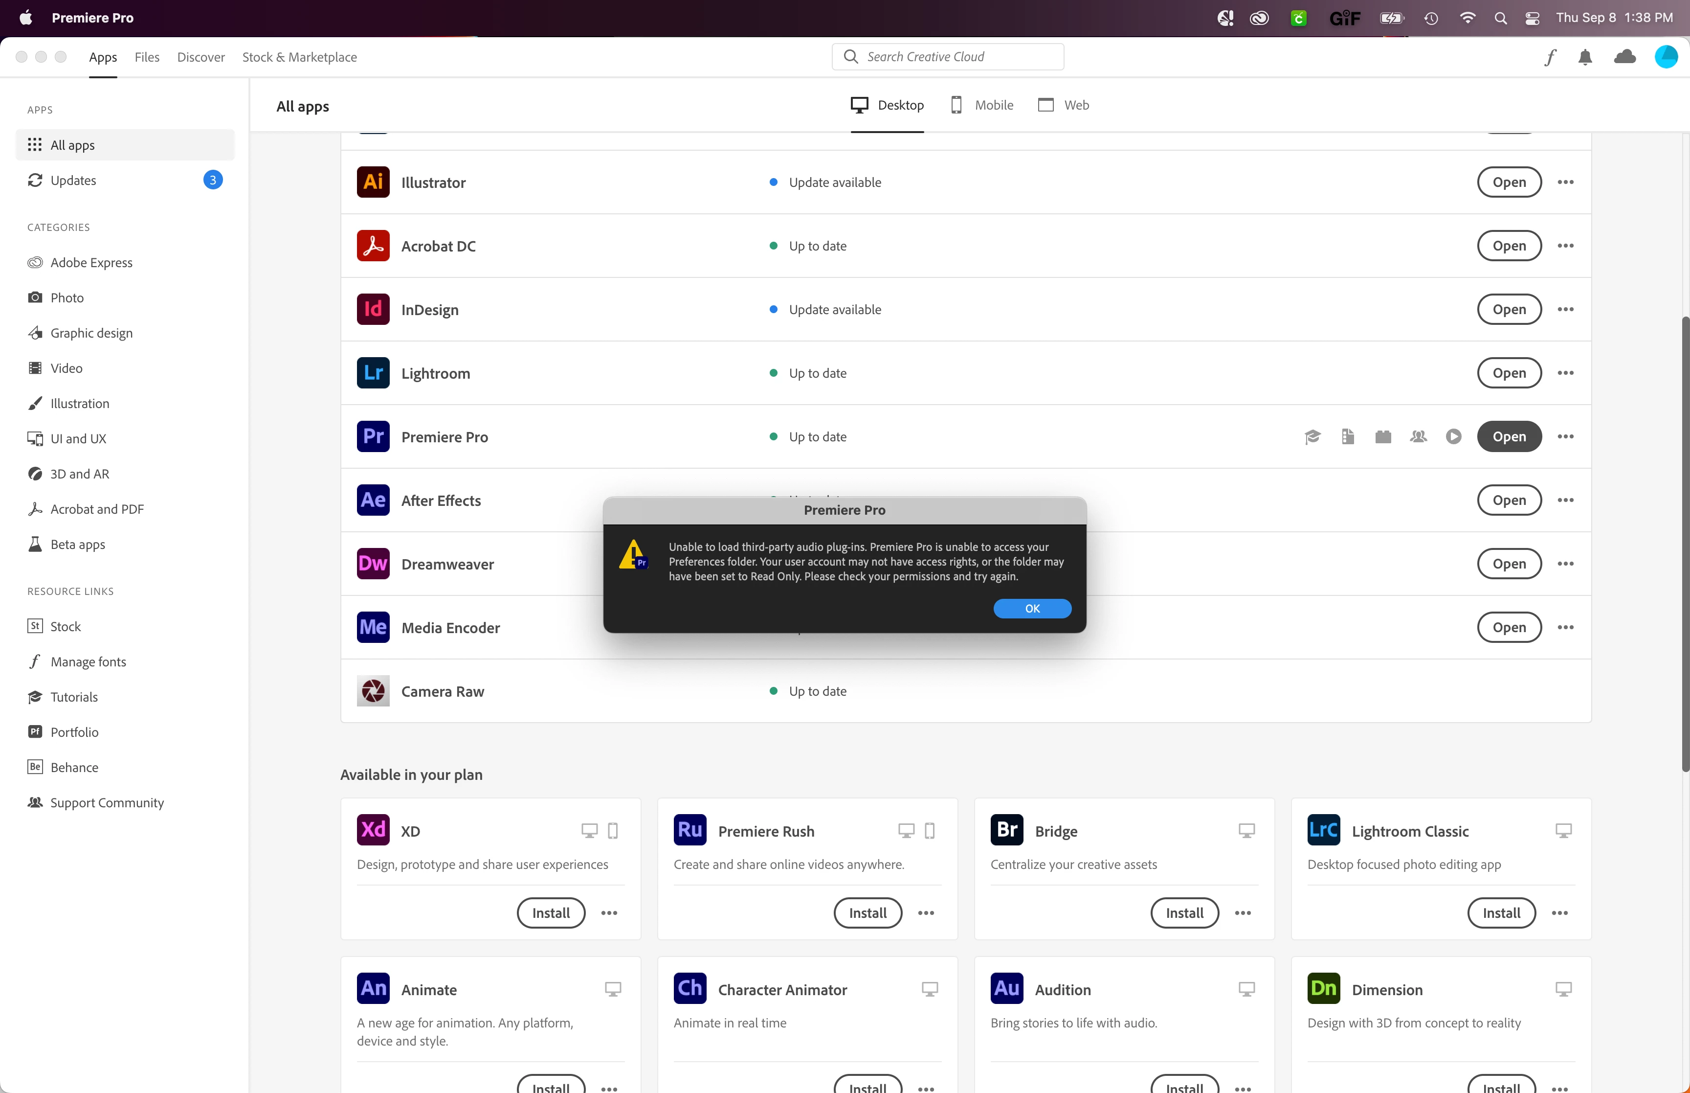Open the more options menu for Illustrator
The image size is (1690, 1093).
coord(1565,182)
